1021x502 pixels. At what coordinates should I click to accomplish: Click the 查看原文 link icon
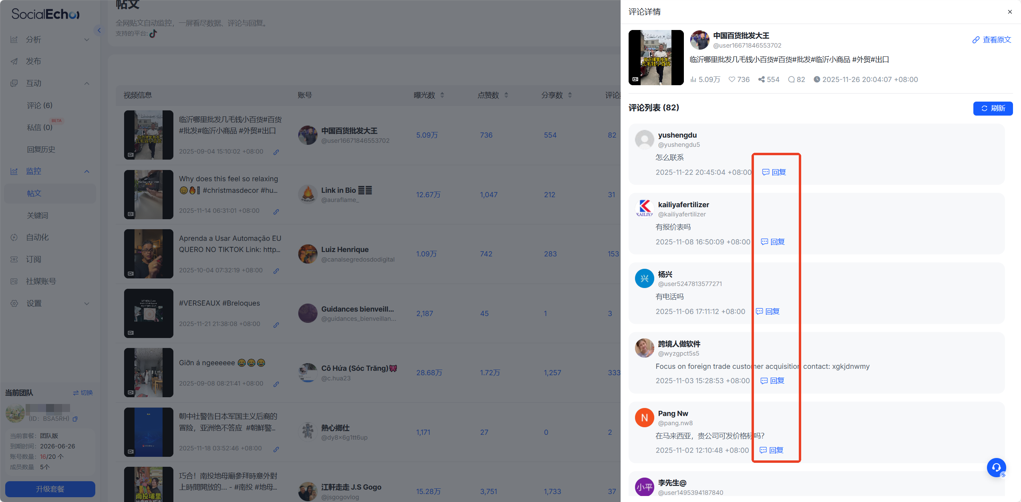coord(976,40)
